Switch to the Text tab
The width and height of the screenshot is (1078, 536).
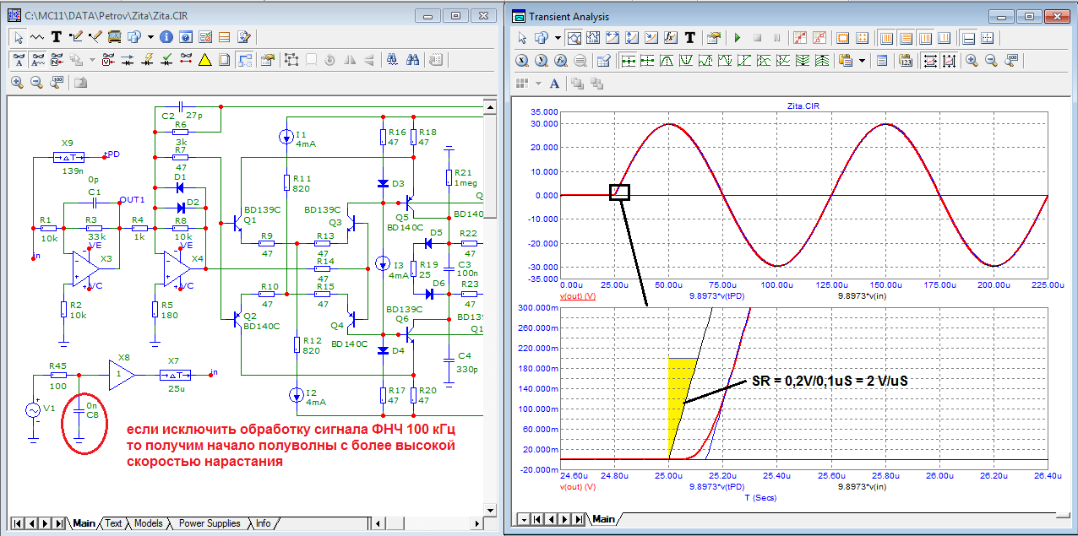113,523
